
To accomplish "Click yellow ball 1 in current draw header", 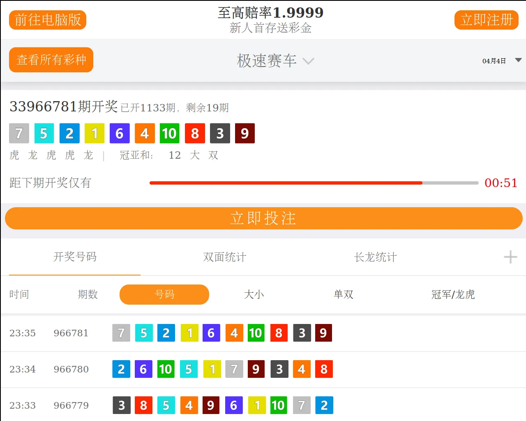I will [x=95, y=133].
